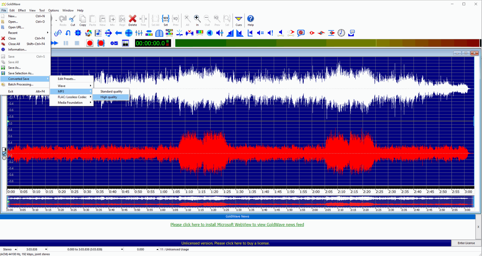Toggle the control window display icon
482x256 pixels.
(125, 43)
